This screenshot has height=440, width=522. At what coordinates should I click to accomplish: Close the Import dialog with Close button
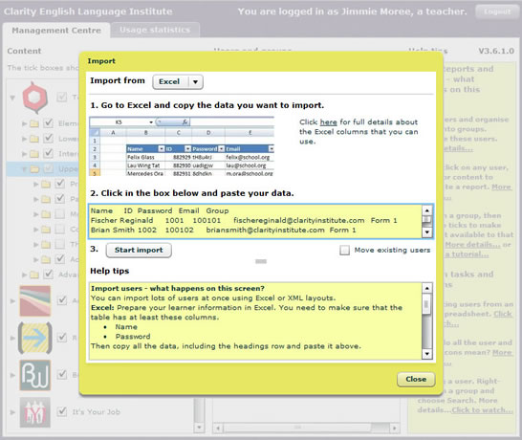pyautogui.click(x=416, y=379)
